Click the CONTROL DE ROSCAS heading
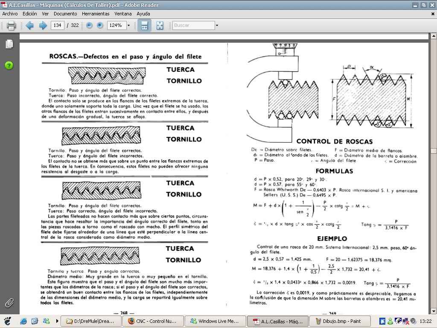Viewport: 437px width, 328px height. 335,141
